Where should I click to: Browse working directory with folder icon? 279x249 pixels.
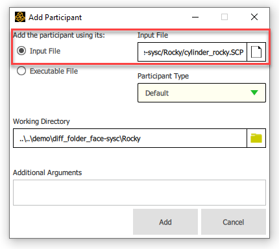[x=256, y=138]
